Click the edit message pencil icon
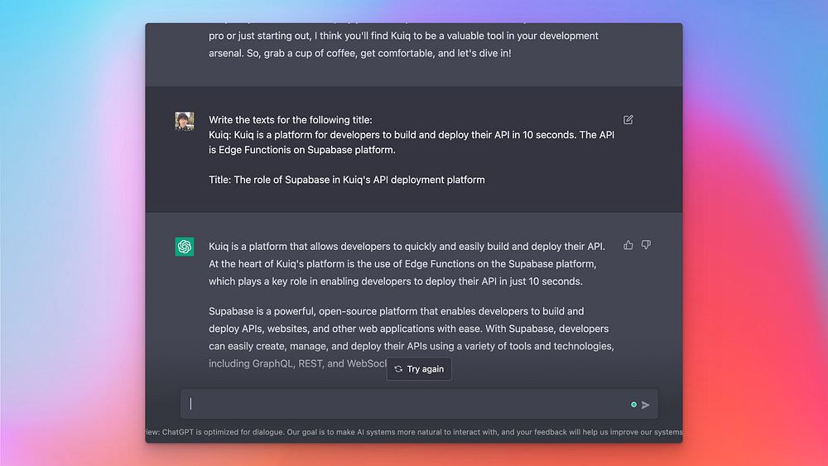Screen dimensions: 828x466 click(628, 120)
